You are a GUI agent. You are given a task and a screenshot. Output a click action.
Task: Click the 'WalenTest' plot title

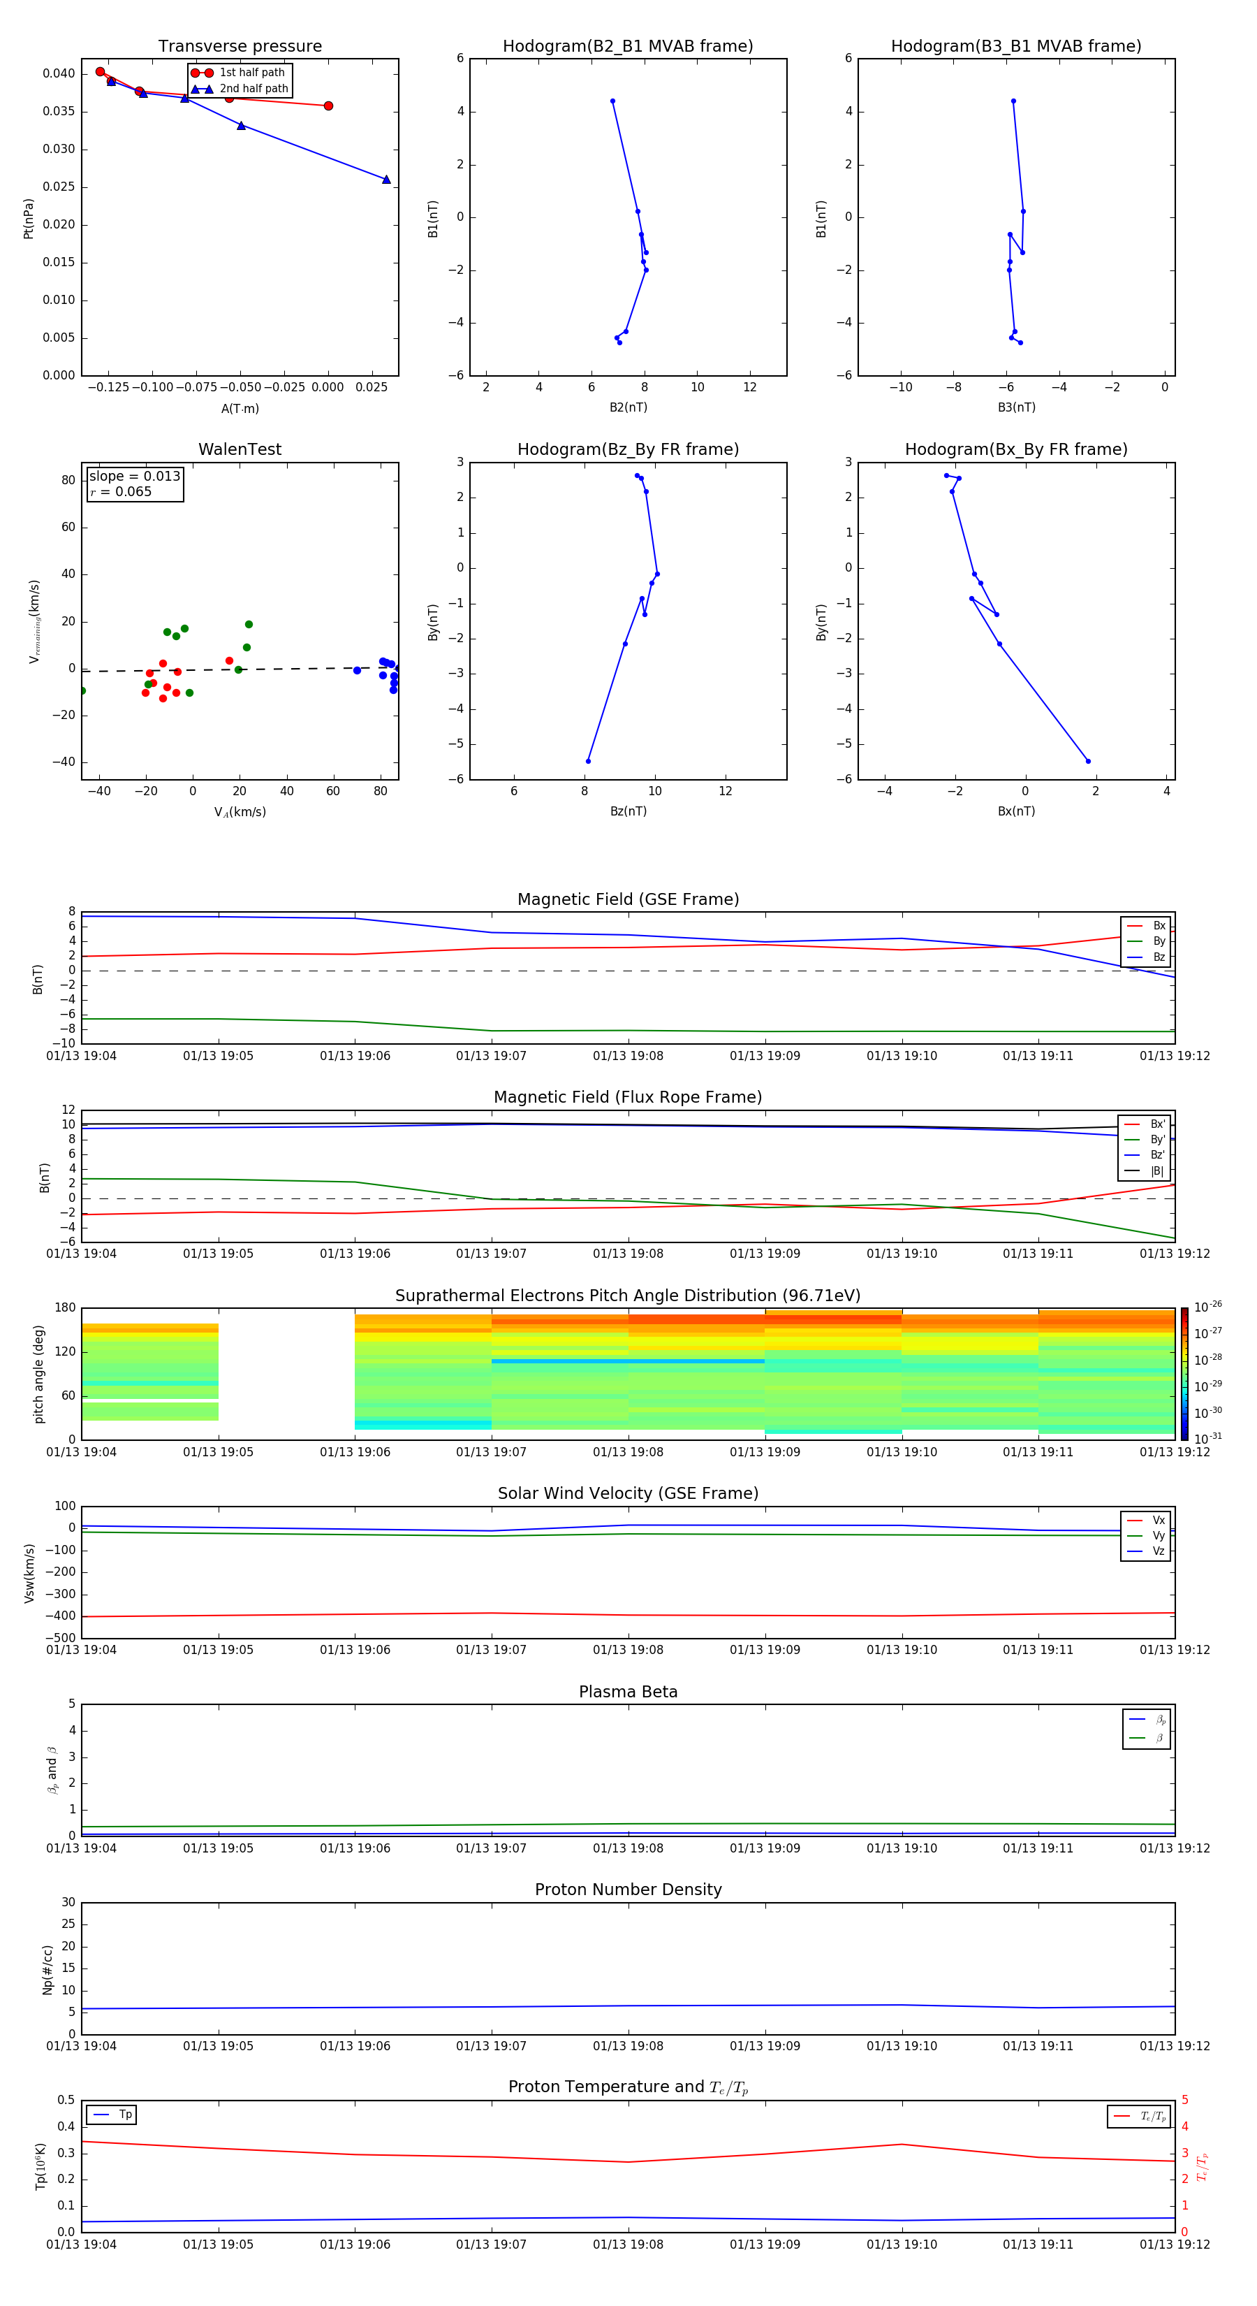(x=240, y=449)
